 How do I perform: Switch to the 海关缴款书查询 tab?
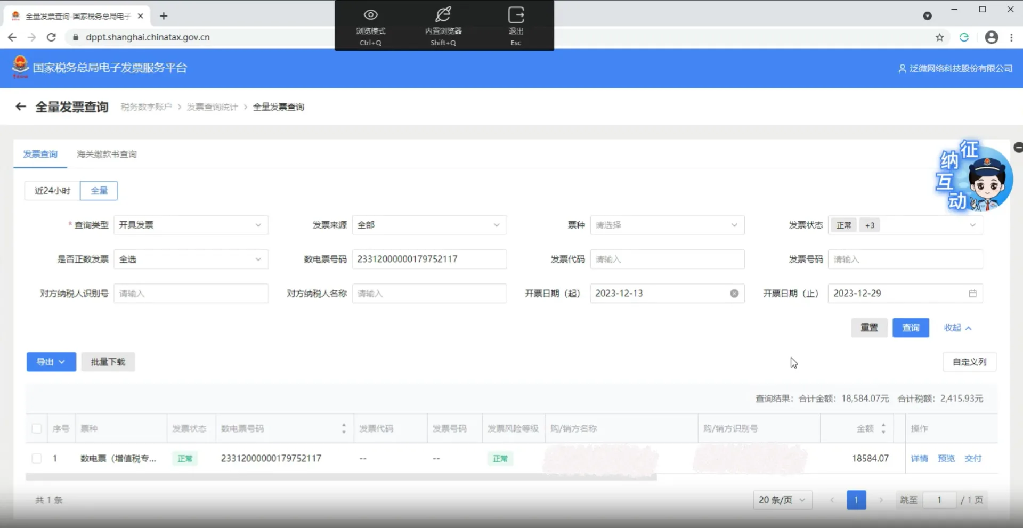pos(107,154)
